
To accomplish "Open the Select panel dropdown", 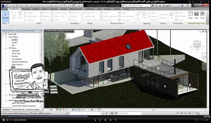I will pyautogui.click(x=6, y=23).
